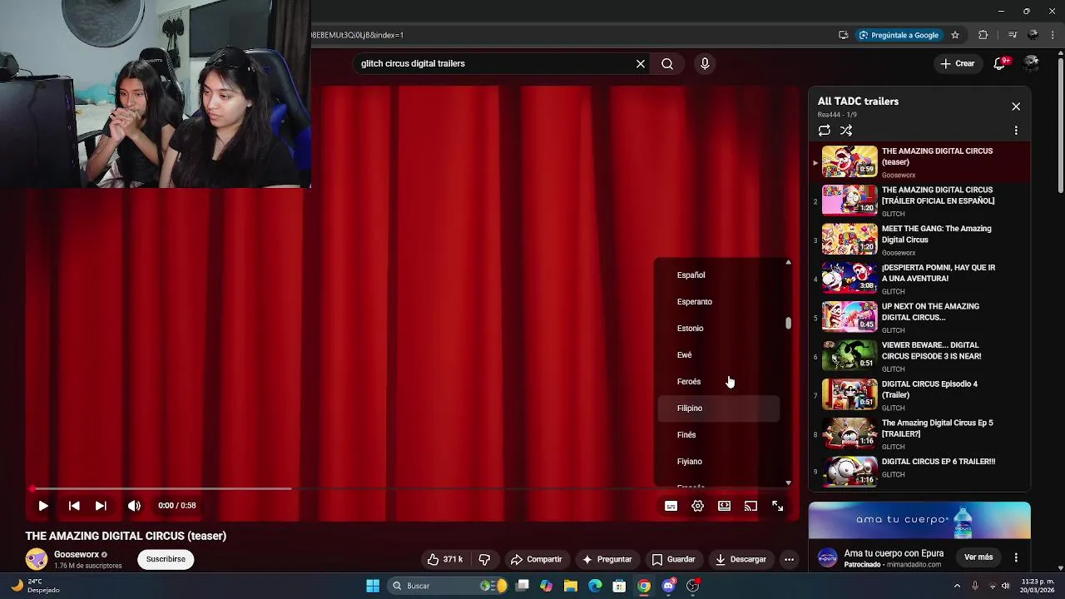1065x599 pixels.
Task: Open DIGITAL CIRCUS Episodio 4 trailer
Action: tap(919, 395)
